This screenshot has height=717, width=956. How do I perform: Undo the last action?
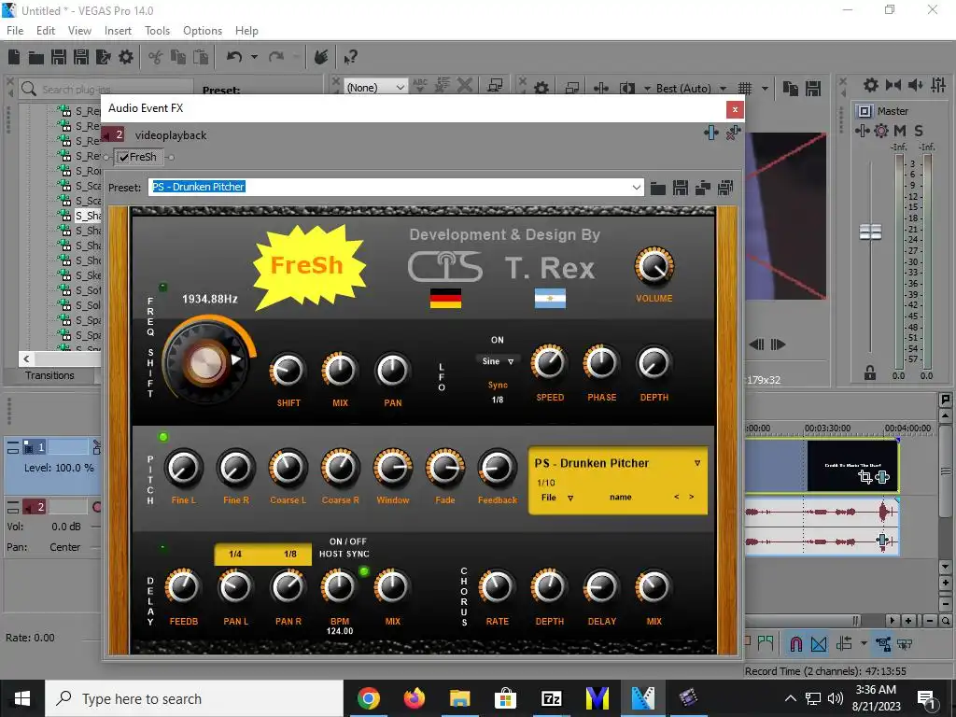(234, 57)
